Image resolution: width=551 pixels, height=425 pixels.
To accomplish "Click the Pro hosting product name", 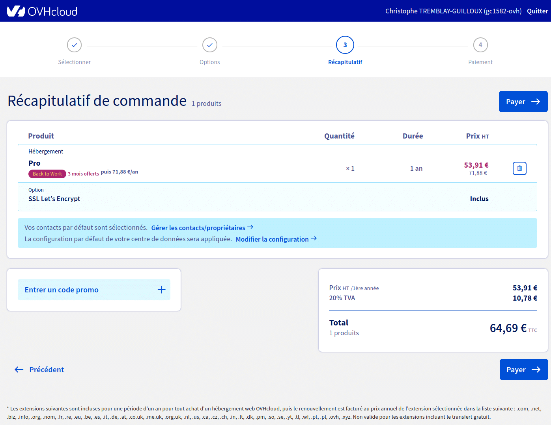I will [34, 163].
